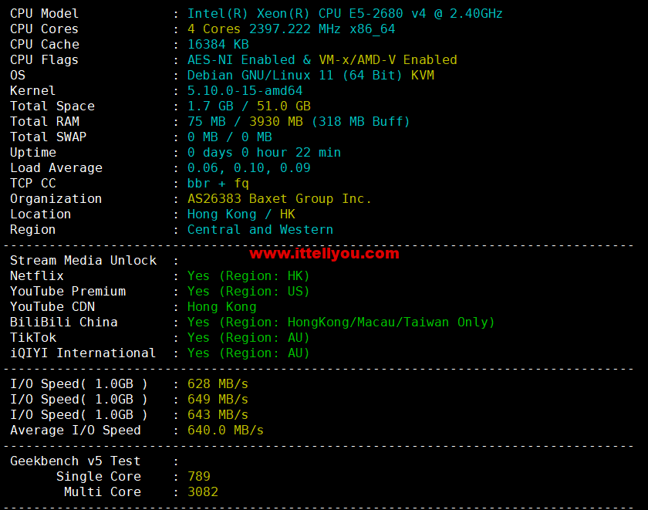648x510 pixels.
Task: Select the Average I/O Speed 640.0 MB/s value
Action: [x=225, y=431]
